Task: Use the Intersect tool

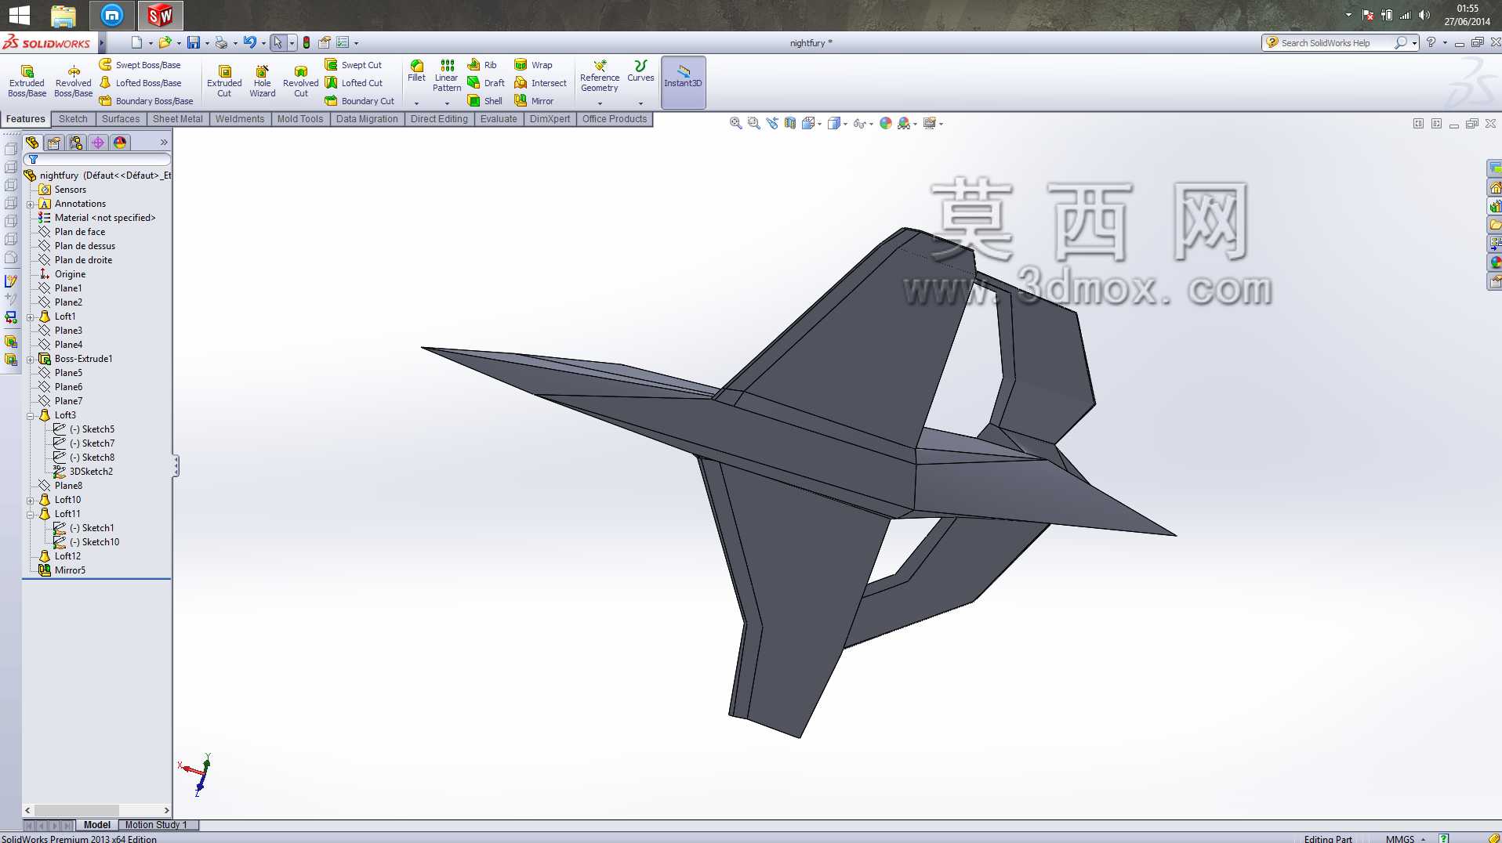Action: pos(540,83)
